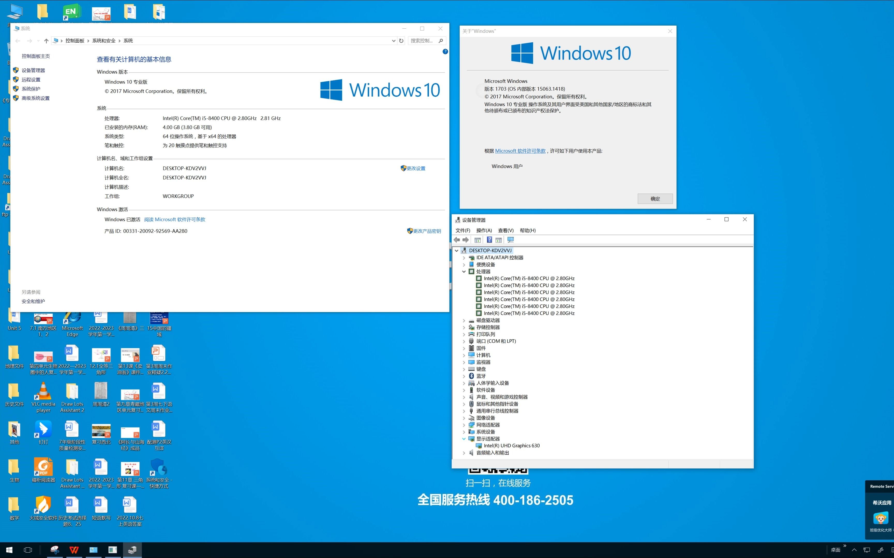This screenshot has height=558, width=894.
Task: Collapse the DESKTOP-KDV2VVJ root node
Action: click(457, 251)
